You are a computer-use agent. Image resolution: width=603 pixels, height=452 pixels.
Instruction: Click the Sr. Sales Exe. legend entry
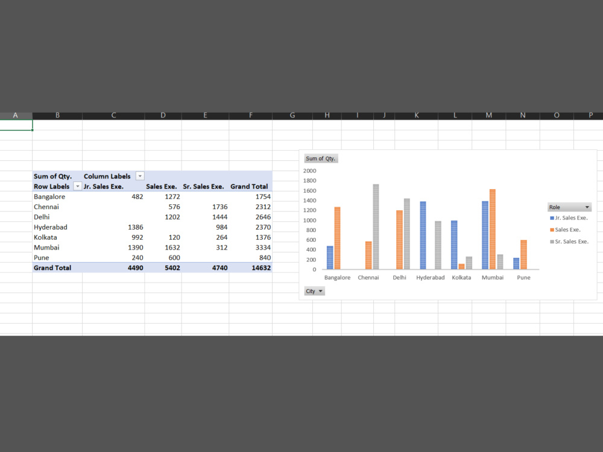click(569, 242)
